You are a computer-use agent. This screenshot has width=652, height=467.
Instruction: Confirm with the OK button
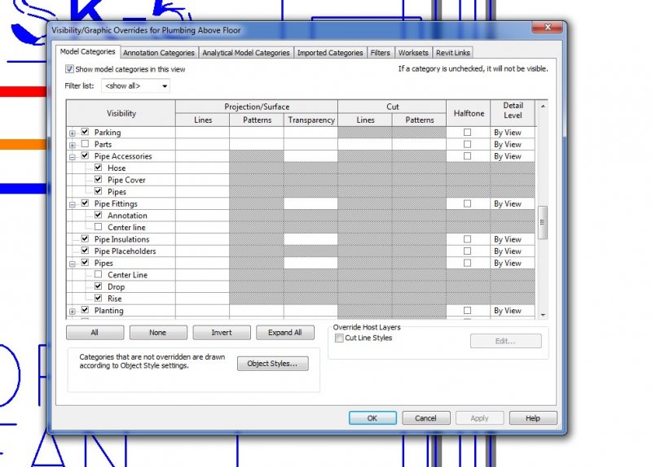[x=372, y=418]
